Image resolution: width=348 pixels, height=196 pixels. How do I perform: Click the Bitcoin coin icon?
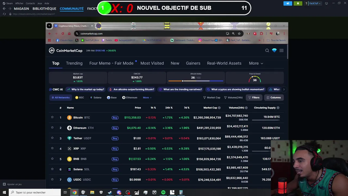pos(69,118)
